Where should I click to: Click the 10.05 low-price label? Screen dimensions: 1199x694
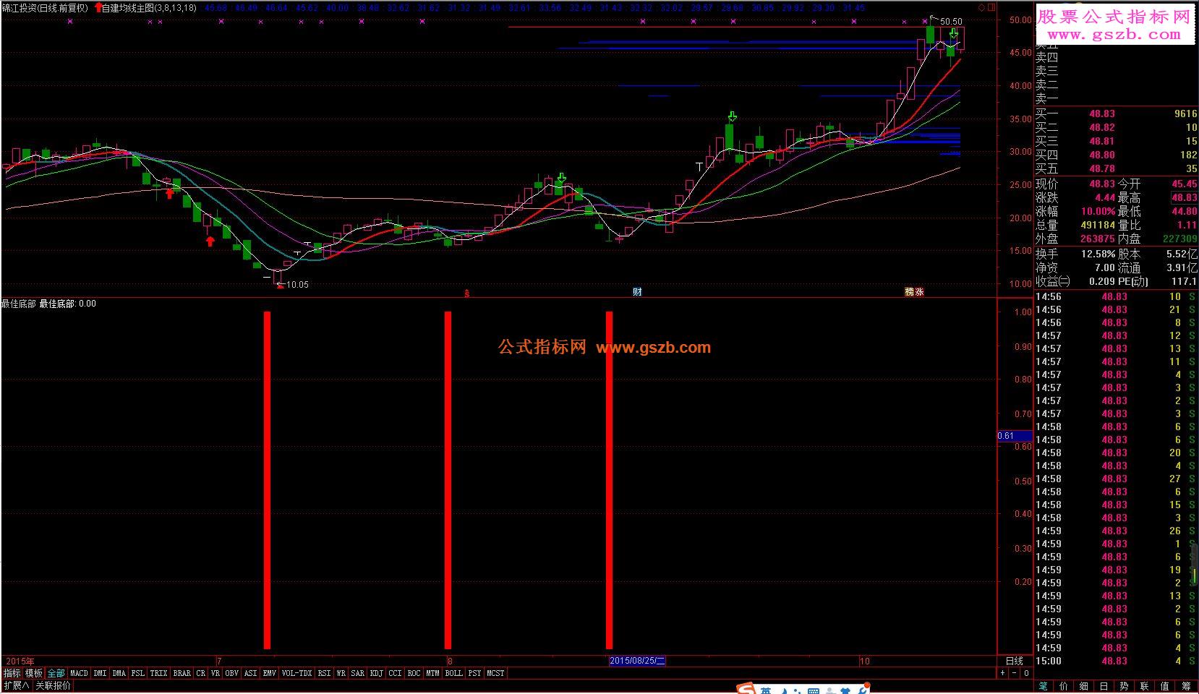(x=297, y=285)
